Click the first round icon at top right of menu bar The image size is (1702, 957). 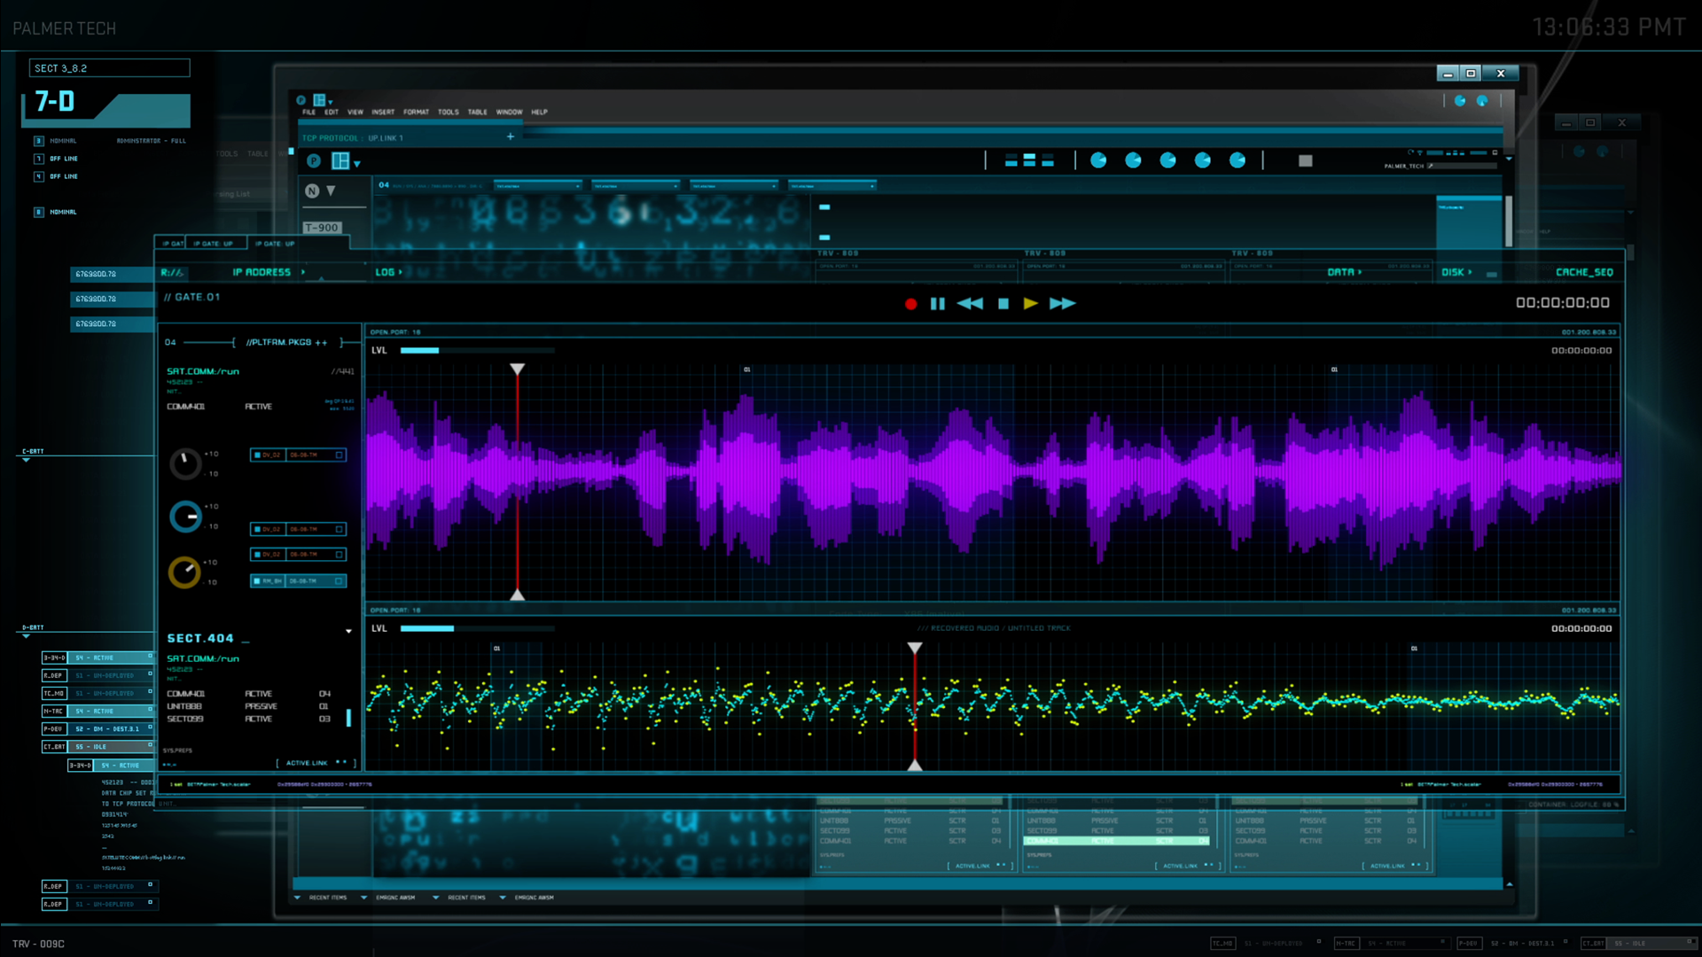pyautogui.click(x=1460, y=101)
